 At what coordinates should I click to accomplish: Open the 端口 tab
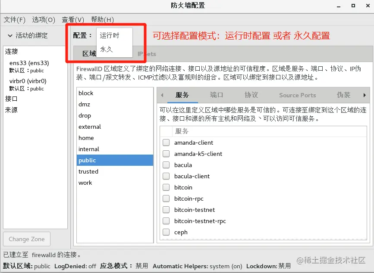(x=217, y=95)
